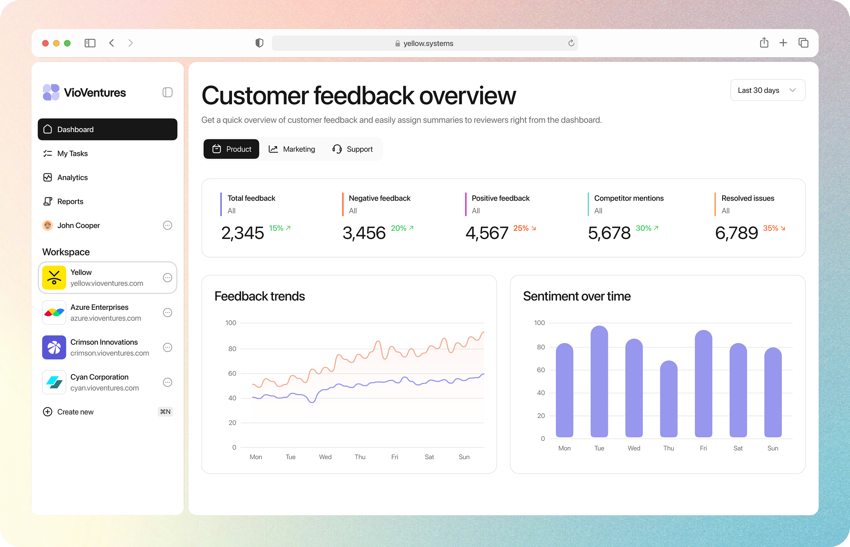Click the Mon bar in Sentiment chart
Screen dimensions: 850x547
[564, 390]
